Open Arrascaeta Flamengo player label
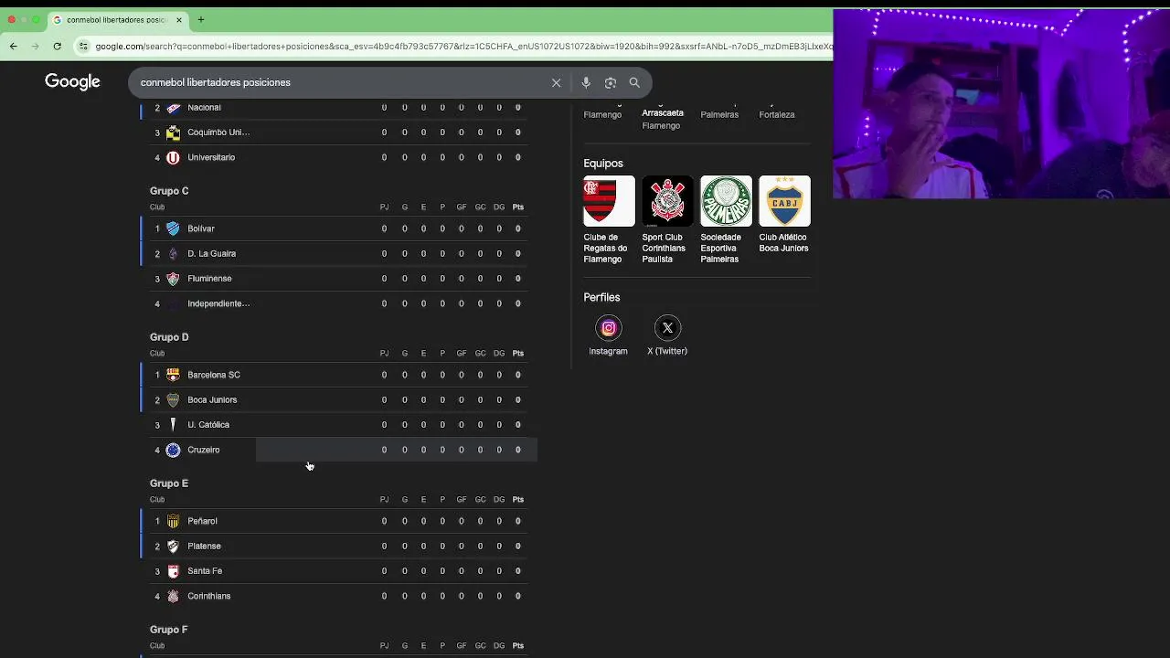Screen dimensions: 1170x658 click(x=663, y=119)
